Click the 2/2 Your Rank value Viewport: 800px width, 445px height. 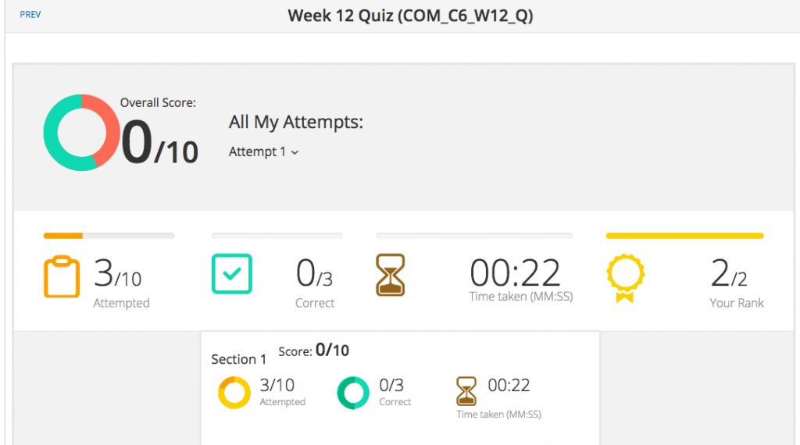729,274
